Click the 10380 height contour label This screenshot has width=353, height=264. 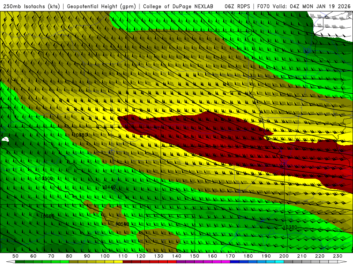[290, 227]
